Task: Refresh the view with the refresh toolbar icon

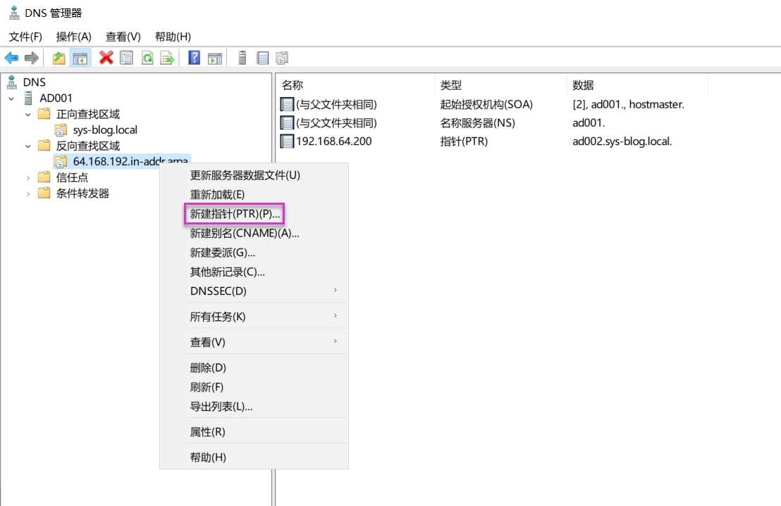Action: point(145,57)
